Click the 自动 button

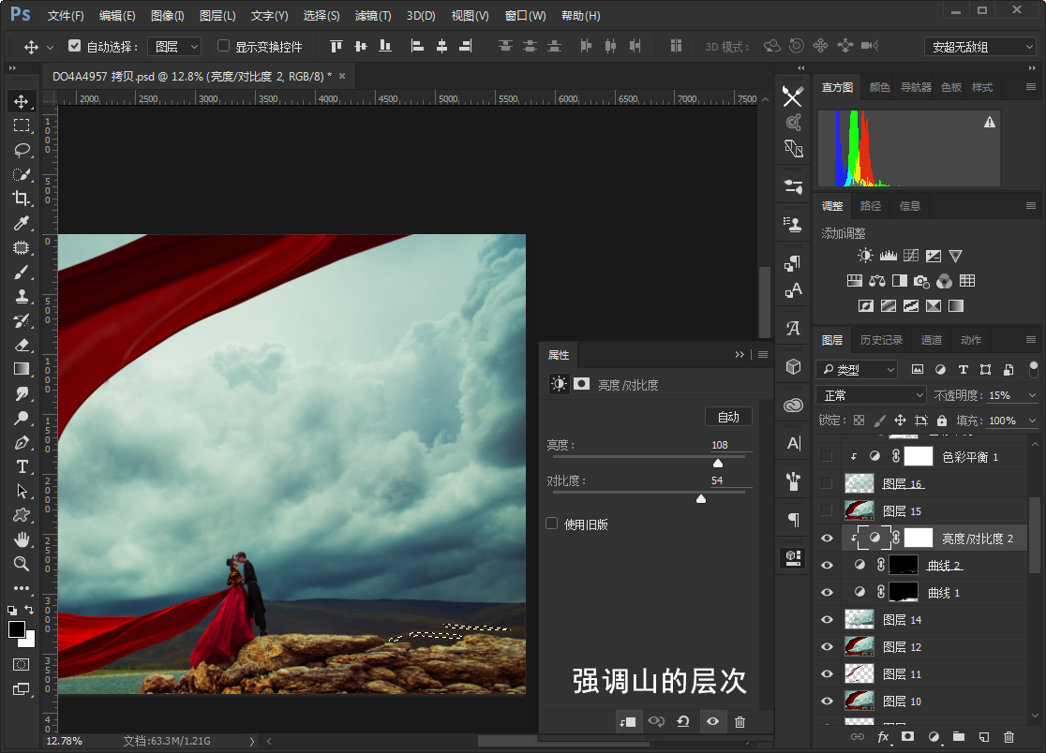[x=728, y=417]
